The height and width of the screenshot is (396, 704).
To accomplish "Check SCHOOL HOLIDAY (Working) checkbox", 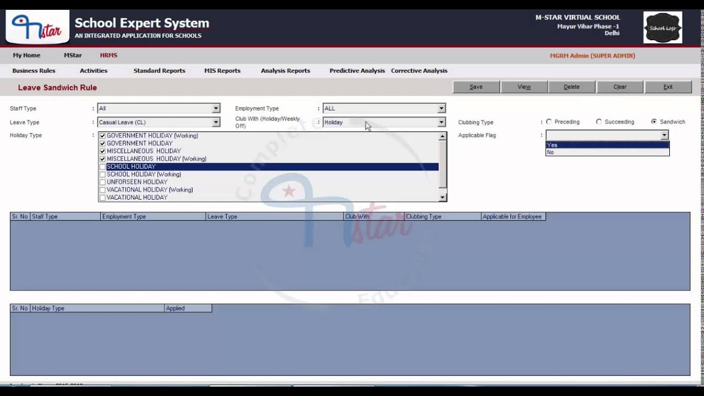I will tap(102, 174).
